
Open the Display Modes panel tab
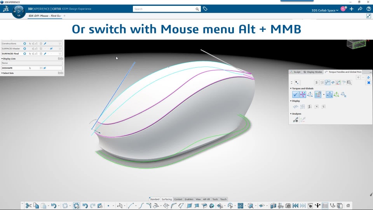313,72
